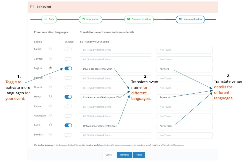This screenshot has width=245, height=163.
Task: Click the clock icon in Date and location
Action: coord(129,19)
